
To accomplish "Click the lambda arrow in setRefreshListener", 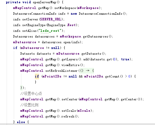I will 88,71.
